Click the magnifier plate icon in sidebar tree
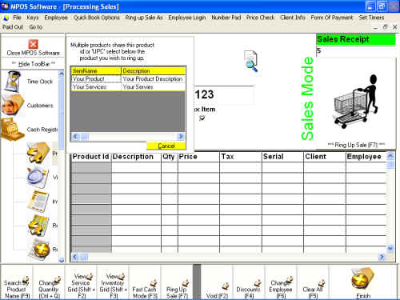 tap(38, 177)
